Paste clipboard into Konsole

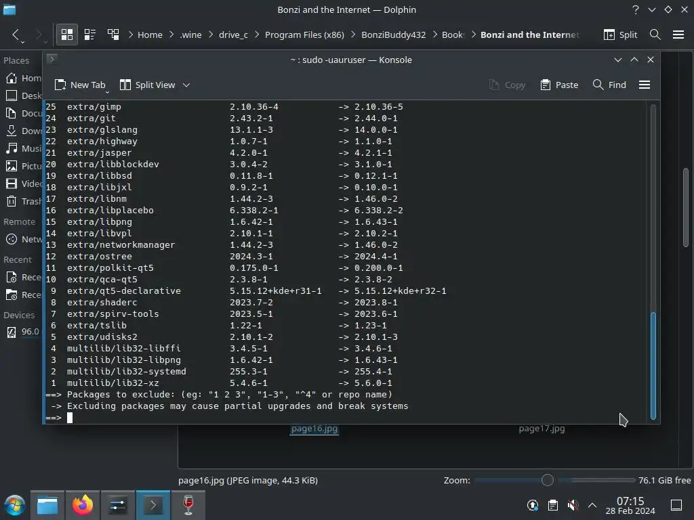tap(559, 85)
